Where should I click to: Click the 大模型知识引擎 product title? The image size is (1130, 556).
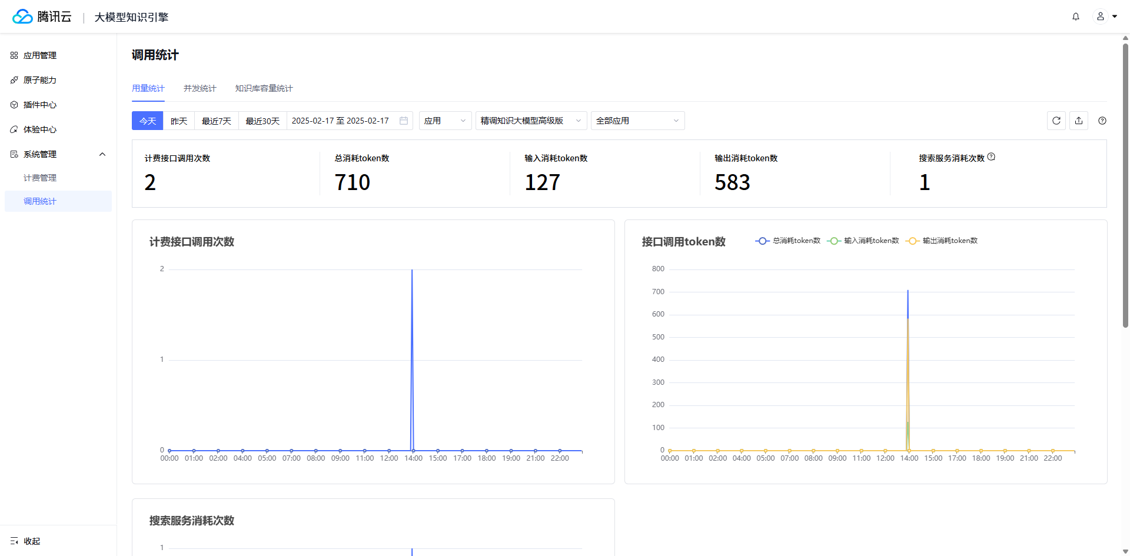point(132,17)
